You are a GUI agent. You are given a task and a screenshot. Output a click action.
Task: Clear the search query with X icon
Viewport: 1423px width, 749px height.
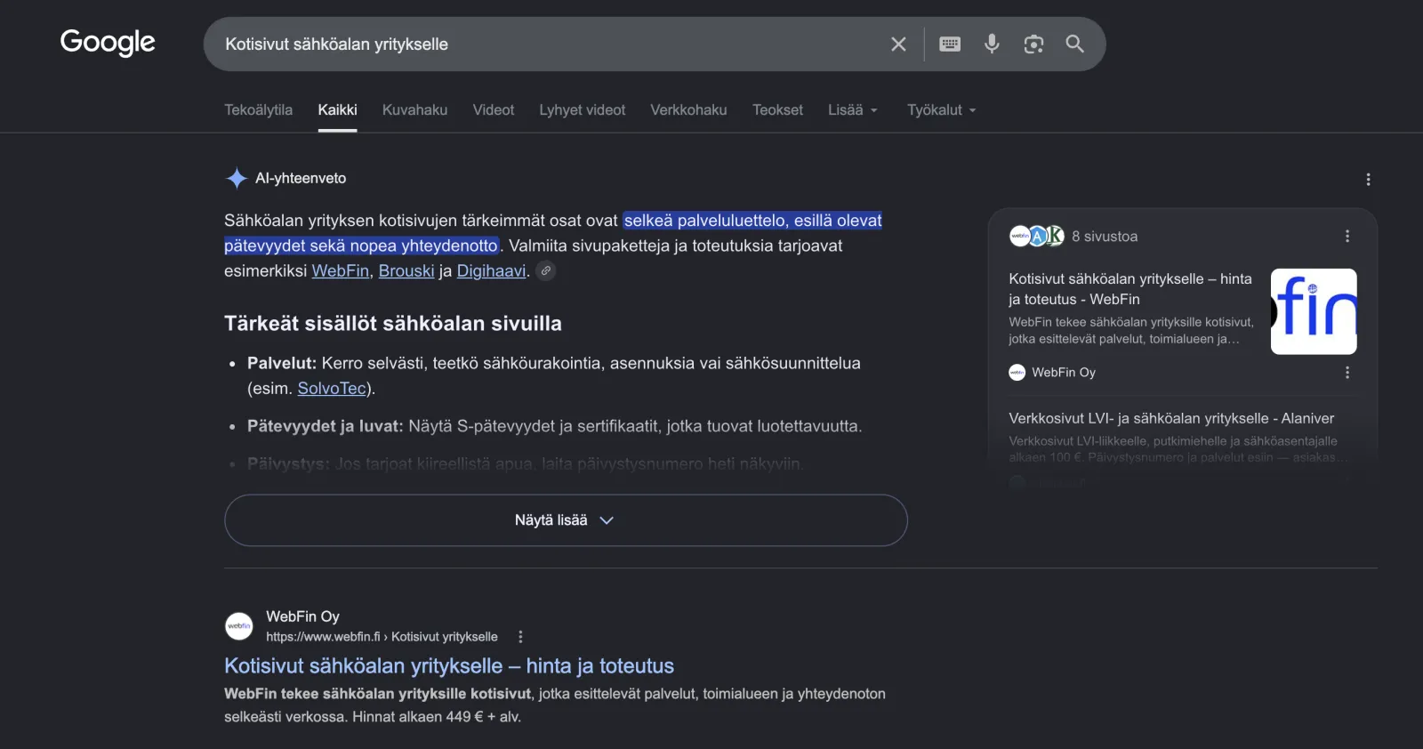[898, 44]
